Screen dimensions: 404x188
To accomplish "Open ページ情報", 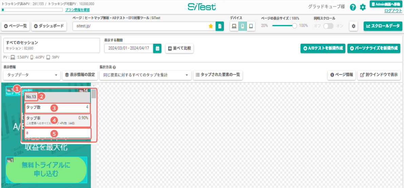I will click(x=341, y=75).
